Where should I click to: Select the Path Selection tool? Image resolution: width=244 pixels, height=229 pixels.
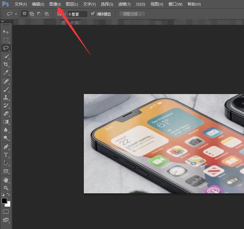[6, 163]
